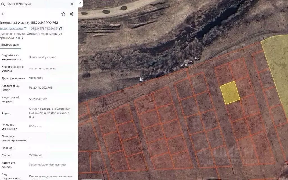Screen dimensions: 288x180
Task: Go back using the left arrow
Action: (3, 14)
